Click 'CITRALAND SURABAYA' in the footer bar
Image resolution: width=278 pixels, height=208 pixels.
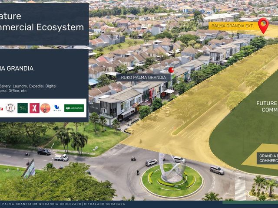tap(104, 204)
